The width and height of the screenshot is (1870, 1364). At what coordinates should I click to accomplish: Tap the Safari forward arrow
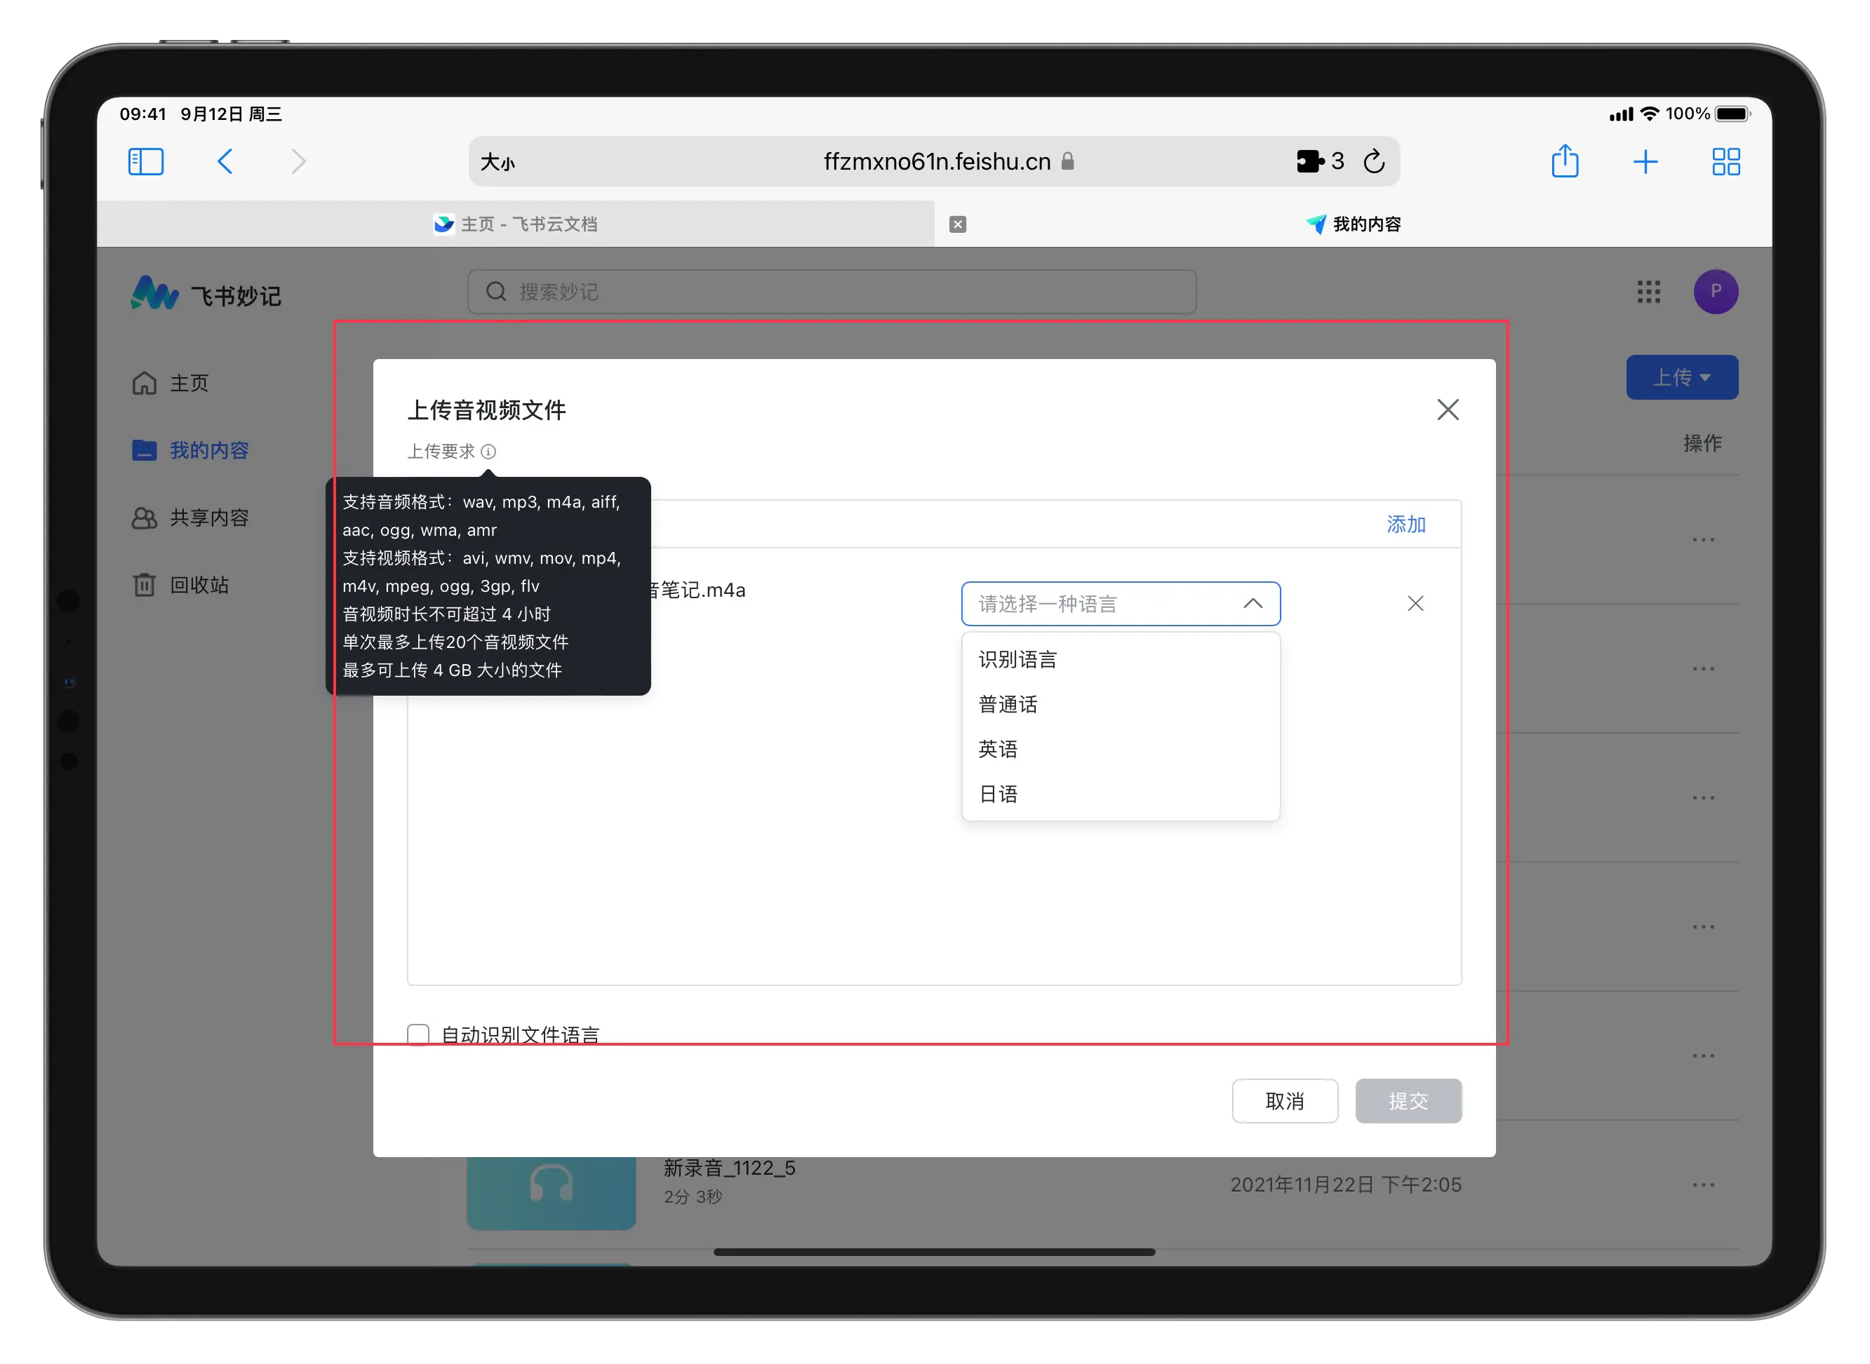299,162
